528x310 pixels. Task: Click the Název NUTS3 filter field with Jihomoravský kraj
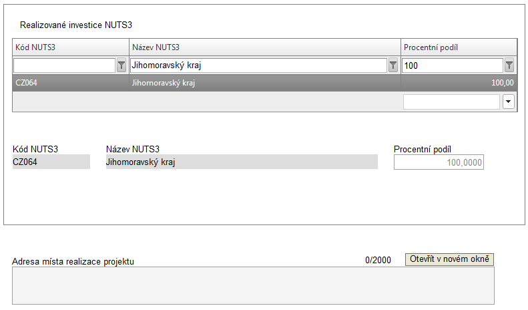pyautogui.click(x=258, y=65)
